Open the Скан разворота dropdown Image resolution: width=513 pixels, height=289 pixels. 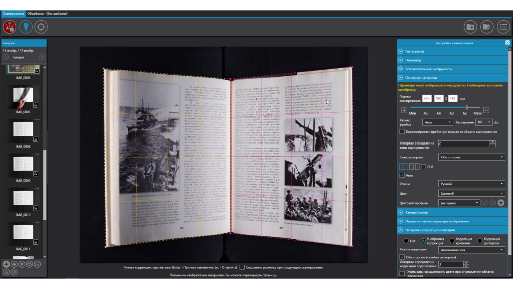click(471, 157)
